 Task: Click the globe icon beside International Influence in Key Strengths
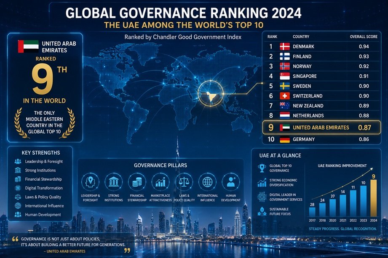tap(18, 205)
